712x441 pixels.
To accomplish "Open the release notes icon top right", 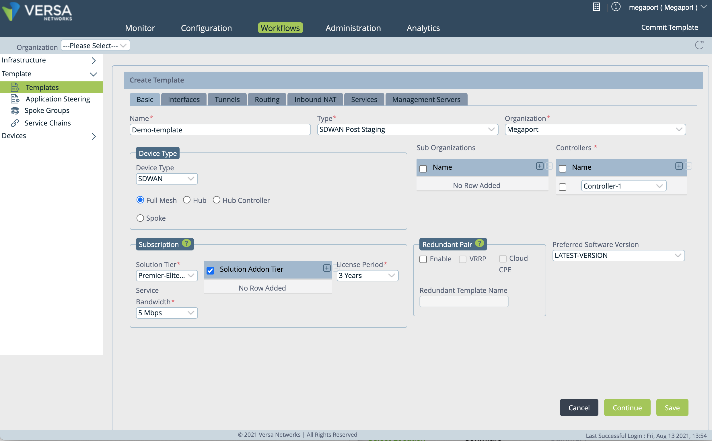I will point(596,7).
